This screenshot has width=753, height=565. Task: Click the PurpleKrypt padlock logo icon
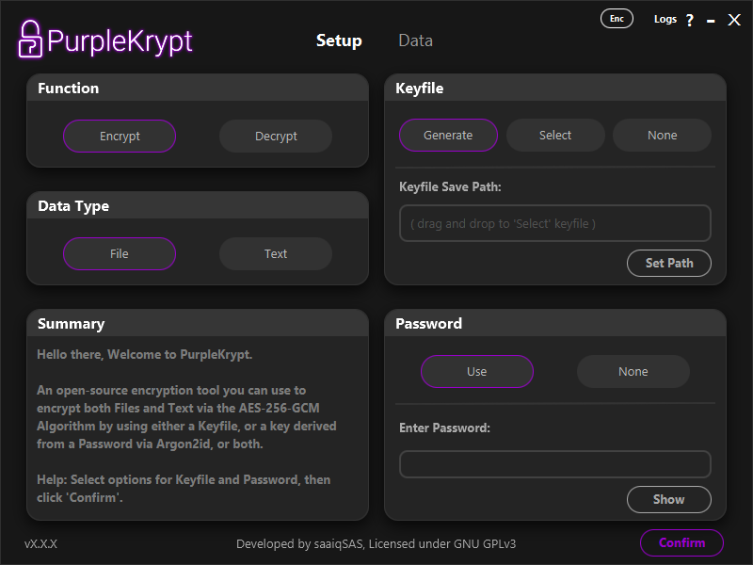(30, 40)
